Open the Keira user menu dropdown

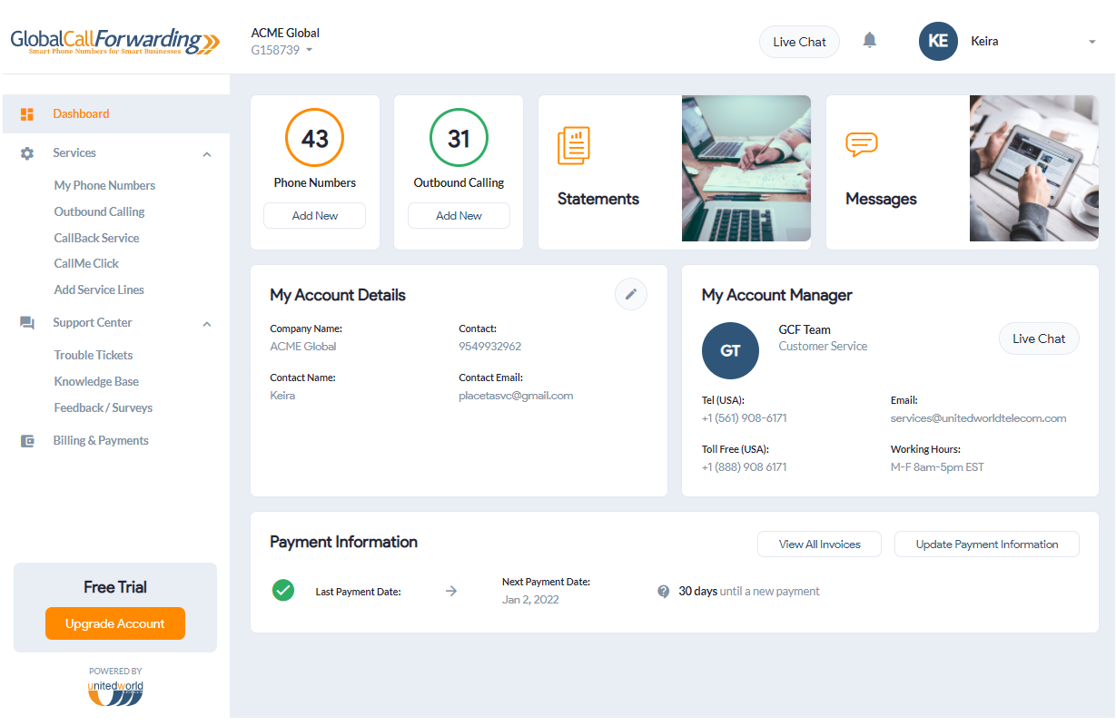click(x=1091, y=42)
